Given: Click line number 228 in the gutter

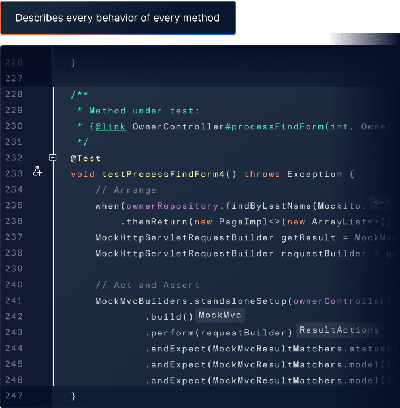Looking at the screenshot, I should [x=14, y=94].
